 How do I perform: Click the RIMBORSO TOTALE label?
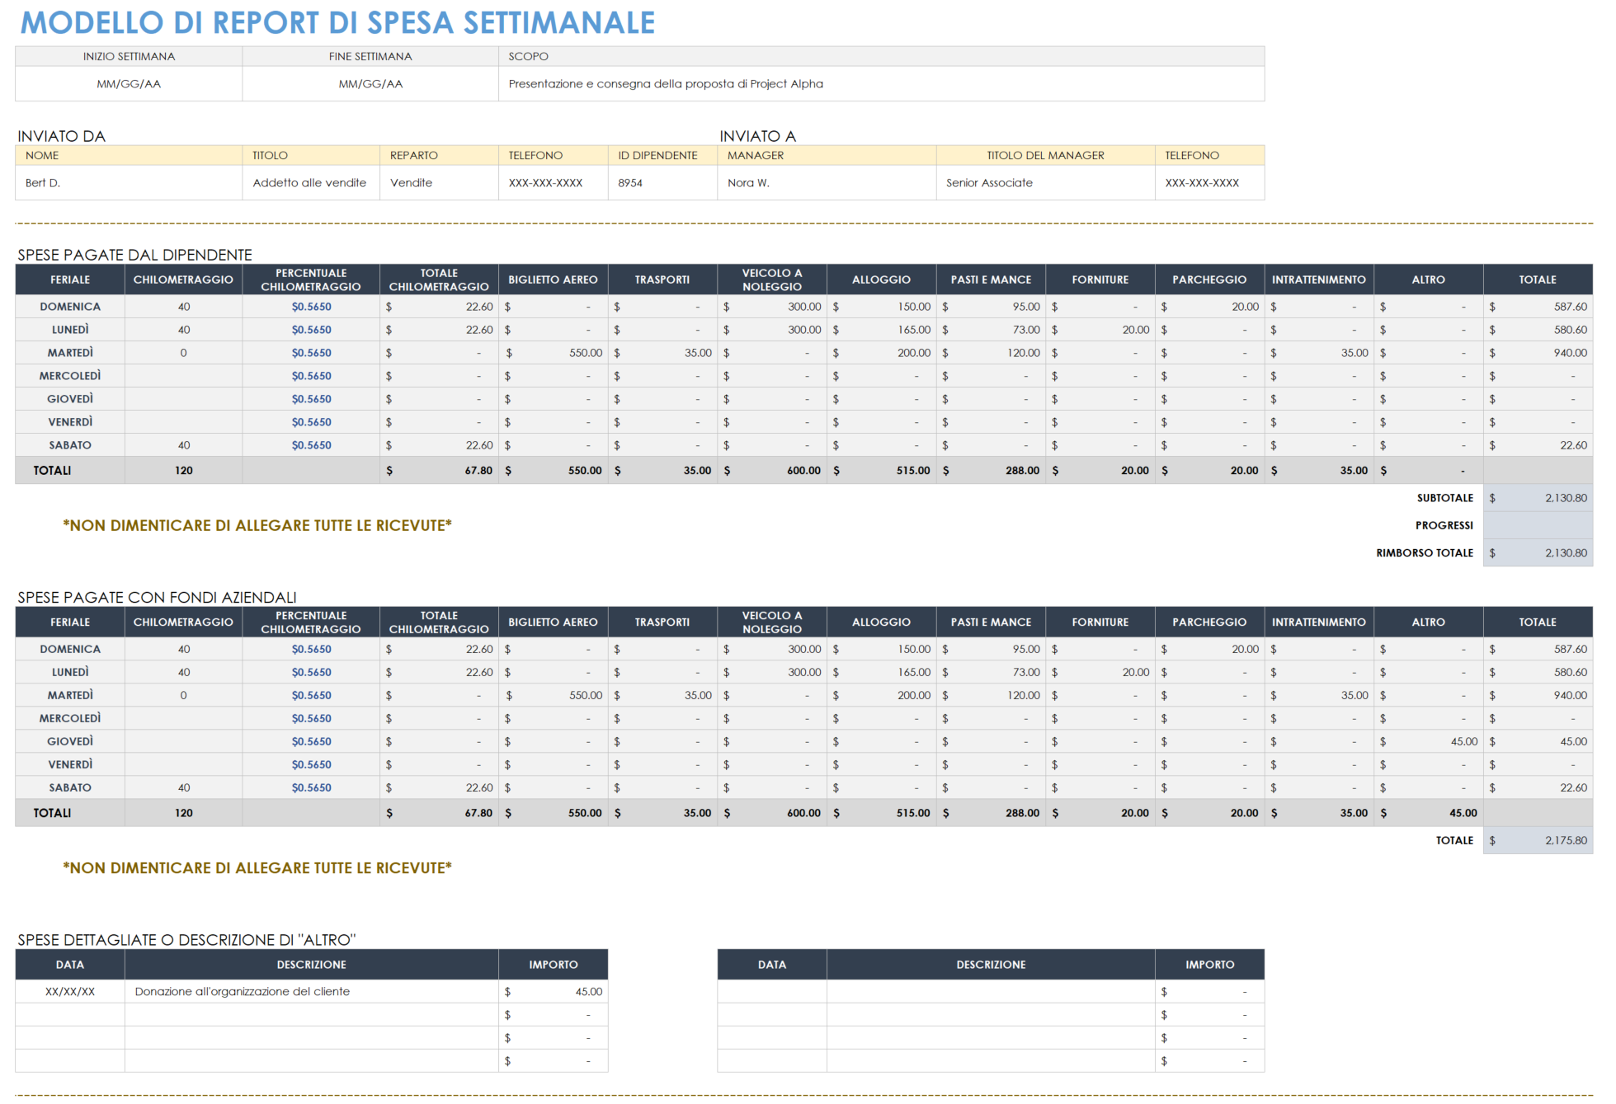point(1425,553)
